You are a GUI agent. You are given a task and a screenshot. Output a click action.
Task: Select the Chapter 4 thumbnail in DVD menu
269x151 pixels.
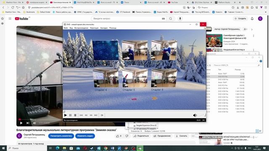105,78
